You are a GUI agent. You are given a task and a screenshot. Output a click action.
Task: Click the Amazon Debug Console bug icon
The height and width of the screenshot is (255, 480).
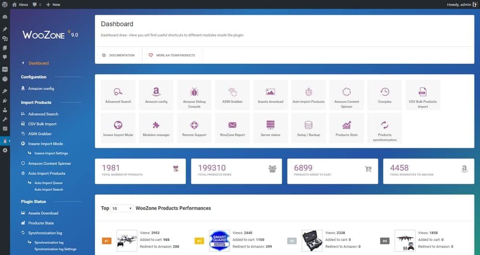pyautogui.click(x=194, y=92)
